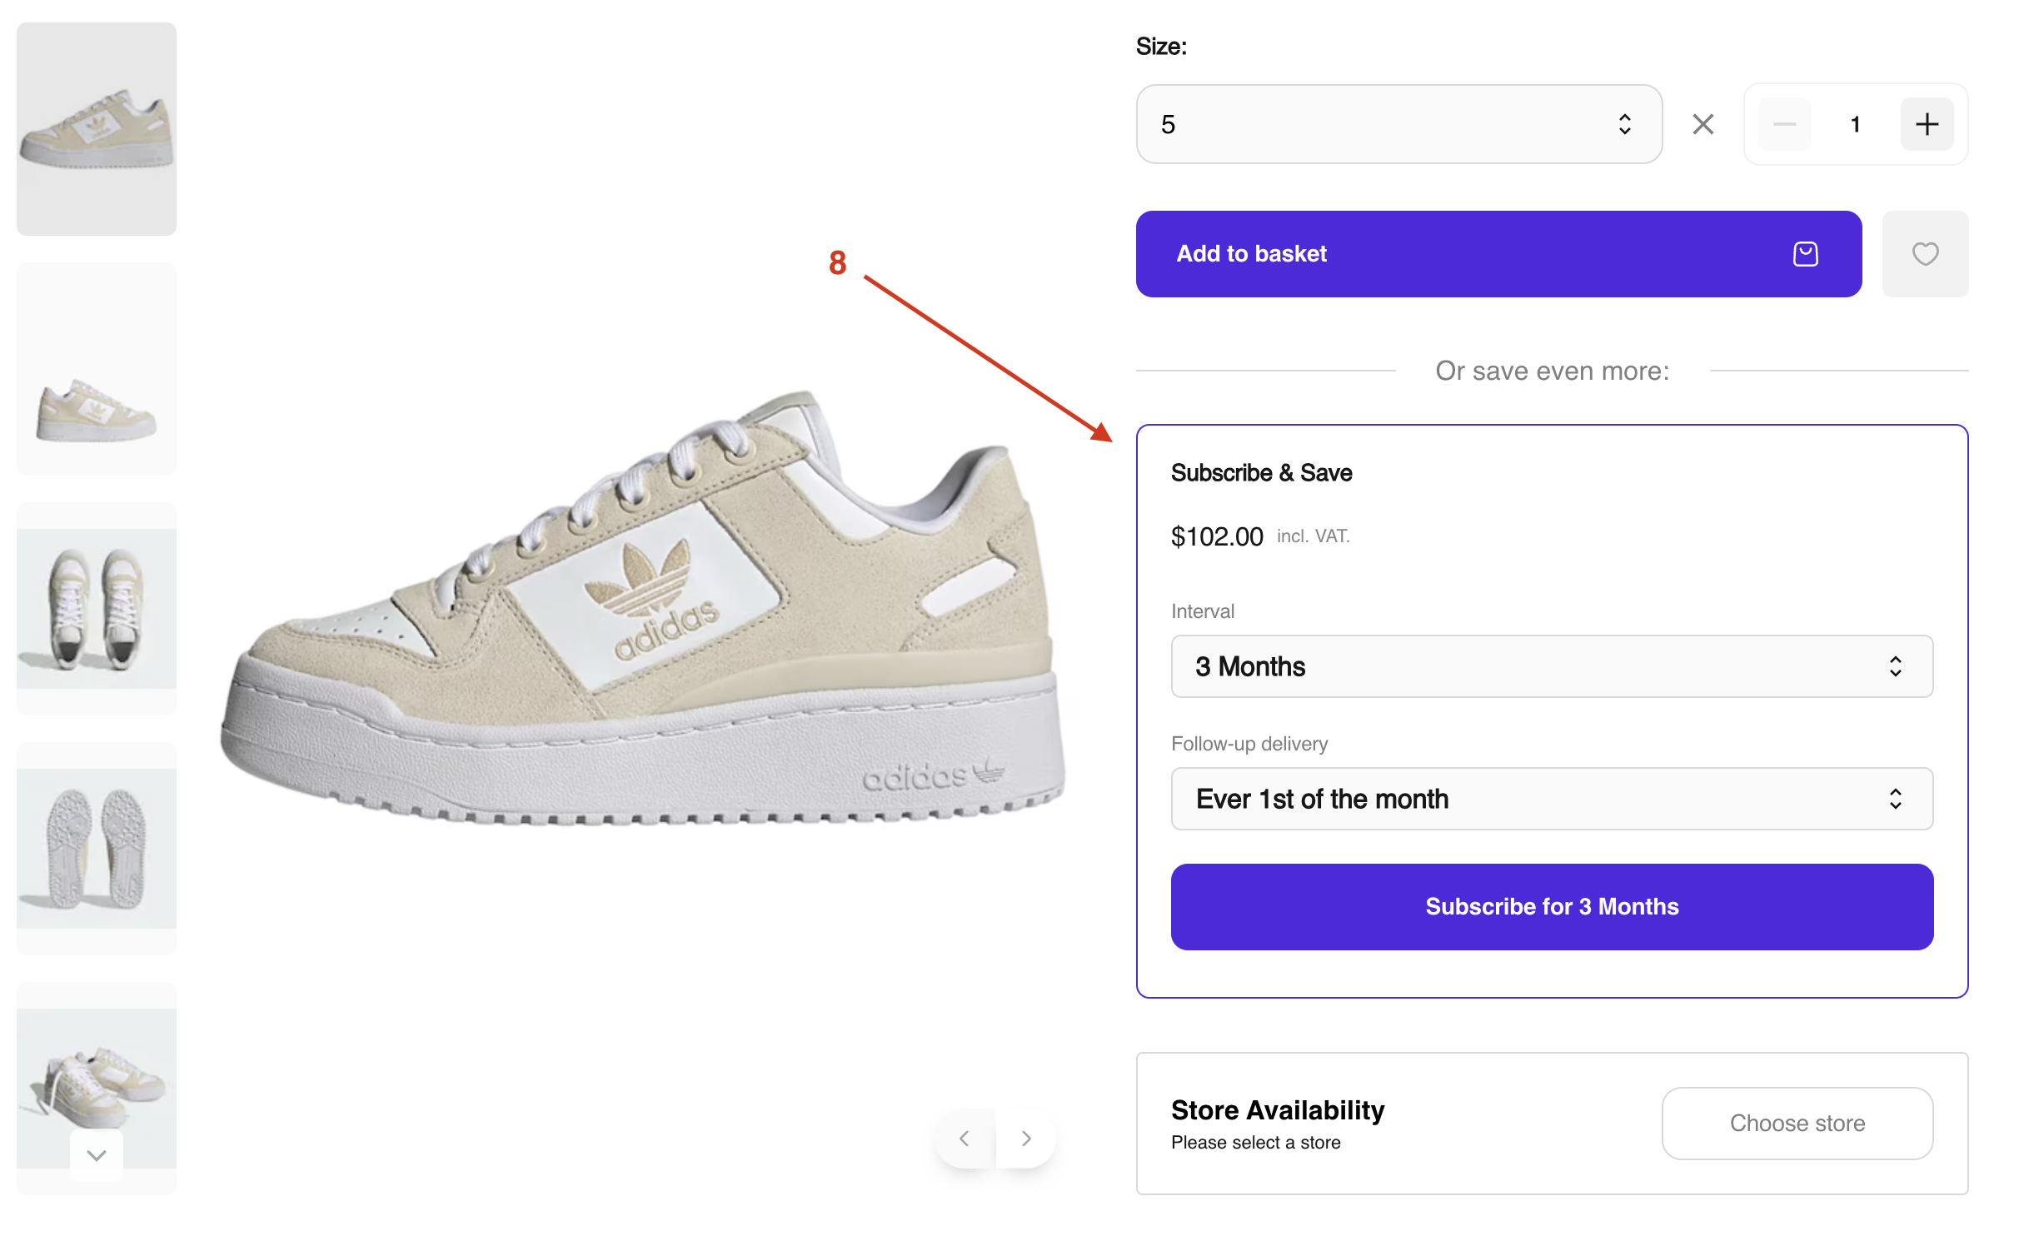
Task: Open the Follow-up delivery dropdown
Action: 1551,799
